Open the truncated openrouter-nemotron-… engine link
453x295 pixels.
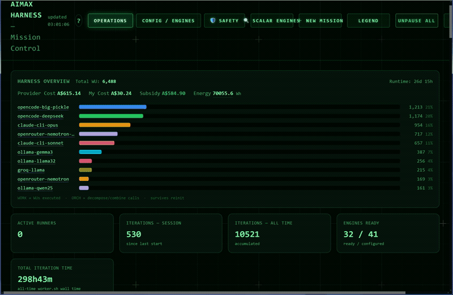click(x=46, y=134)
